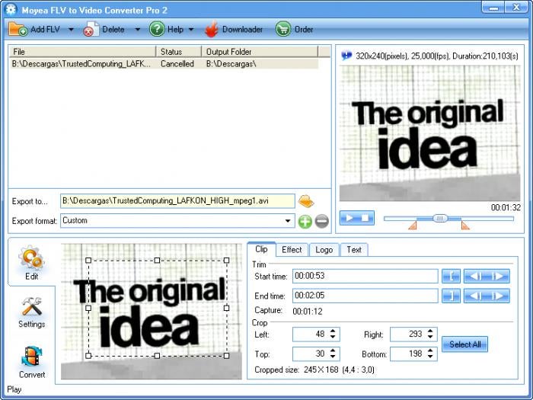Open the Add FLV dropdown arrow
This screenshot has width=533, height=400.
(x=71, y=30)
